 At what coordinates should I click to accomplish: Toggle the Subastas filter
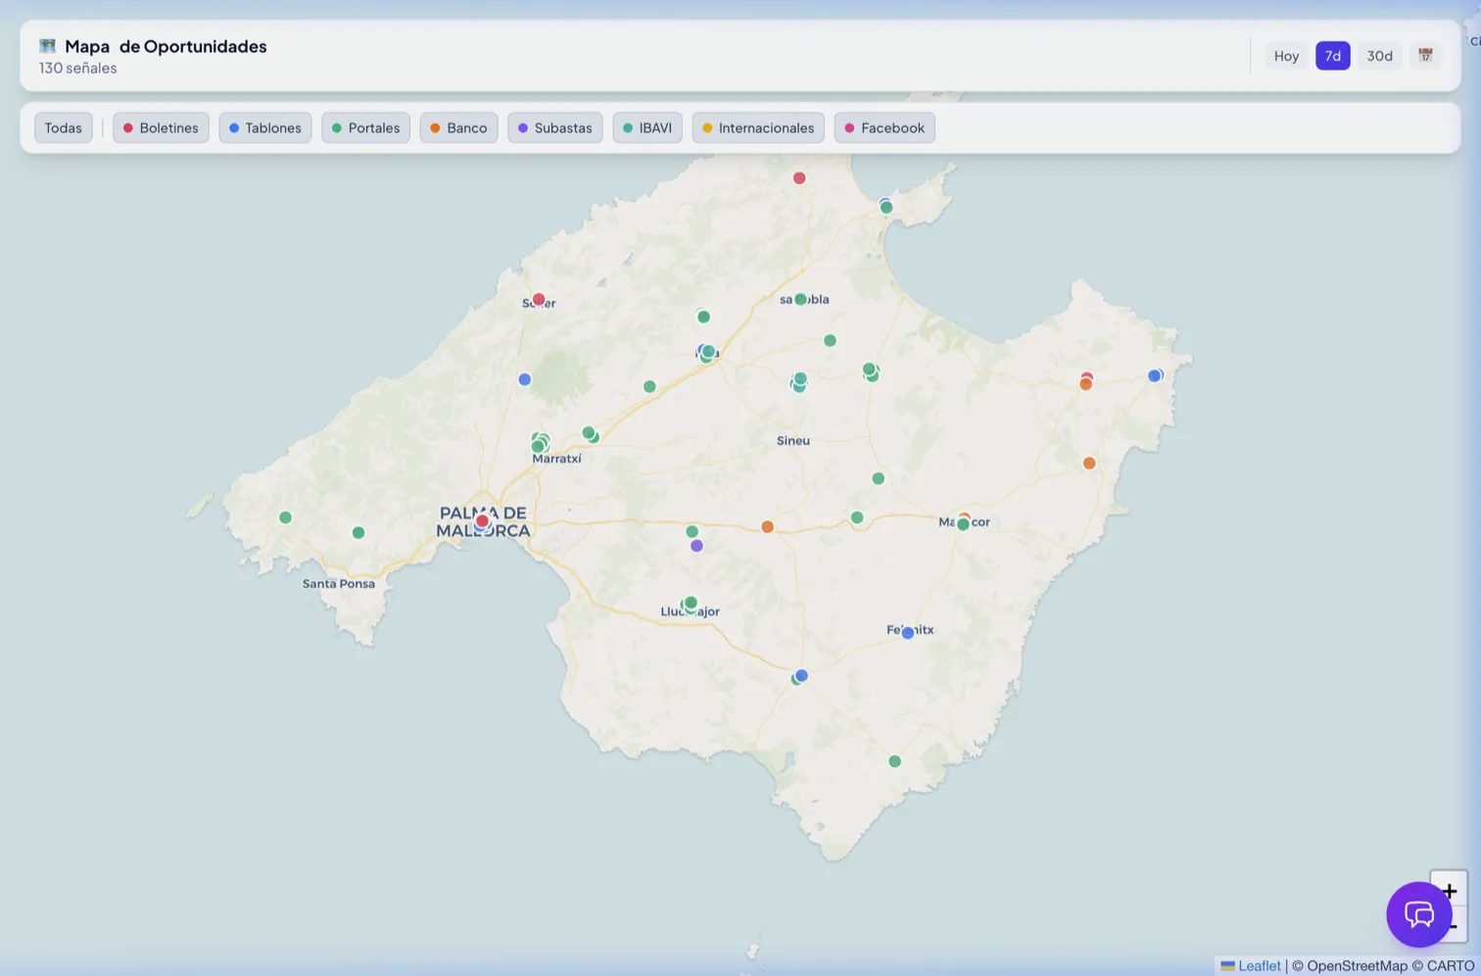555,127
